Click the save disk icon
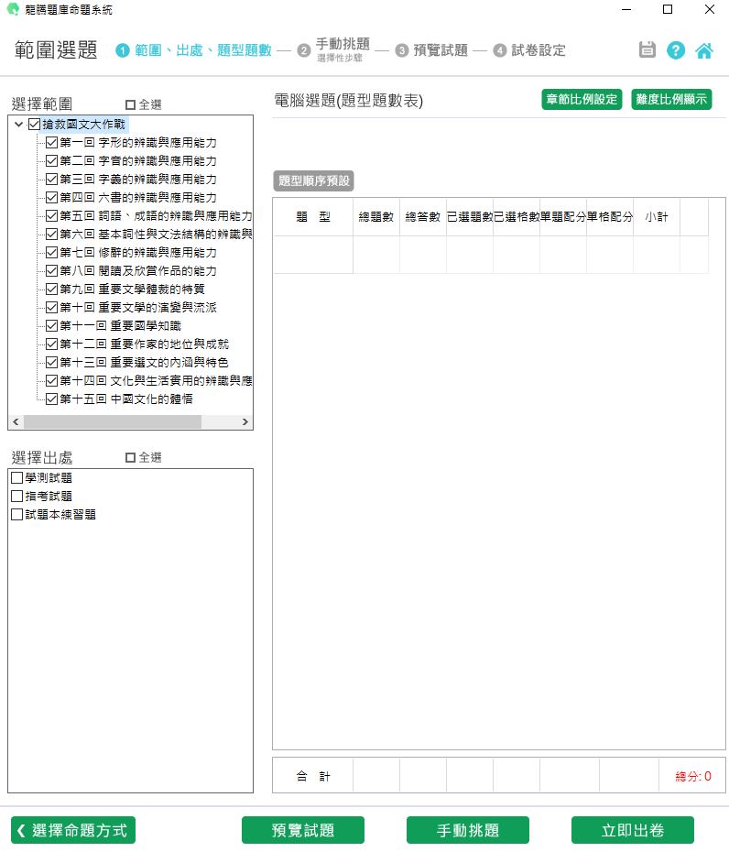 (647, 50)
